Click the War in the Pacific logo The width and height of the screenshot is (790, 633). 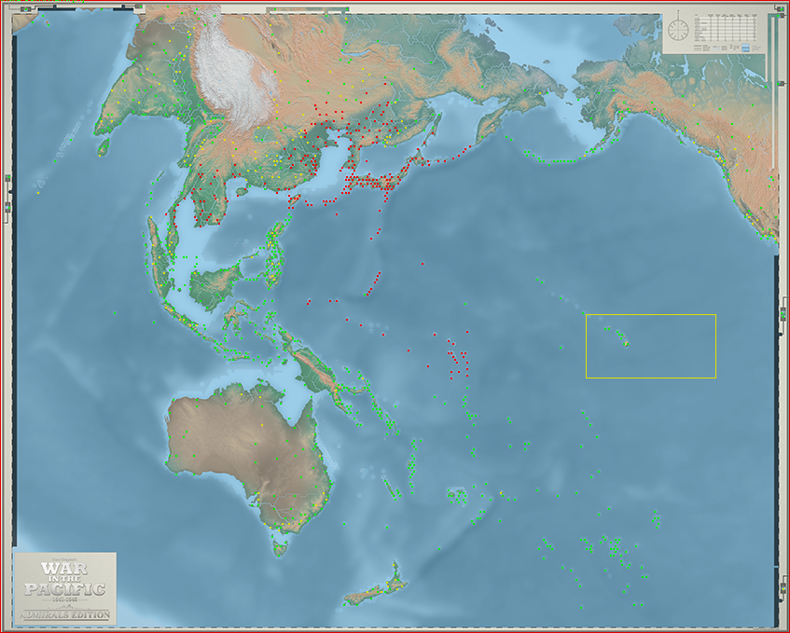point(65,588)
